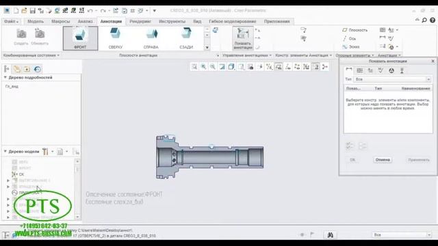Click the Open file folder icon
Screen dimensions: 438x246
(24, 11)
